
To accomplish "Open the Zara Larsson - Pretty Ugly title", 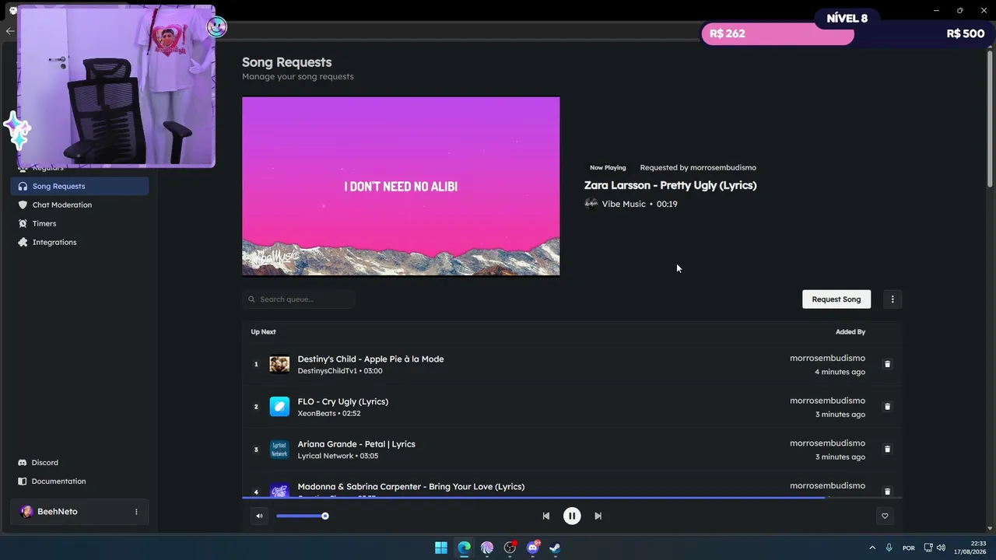I will [670, 185].
